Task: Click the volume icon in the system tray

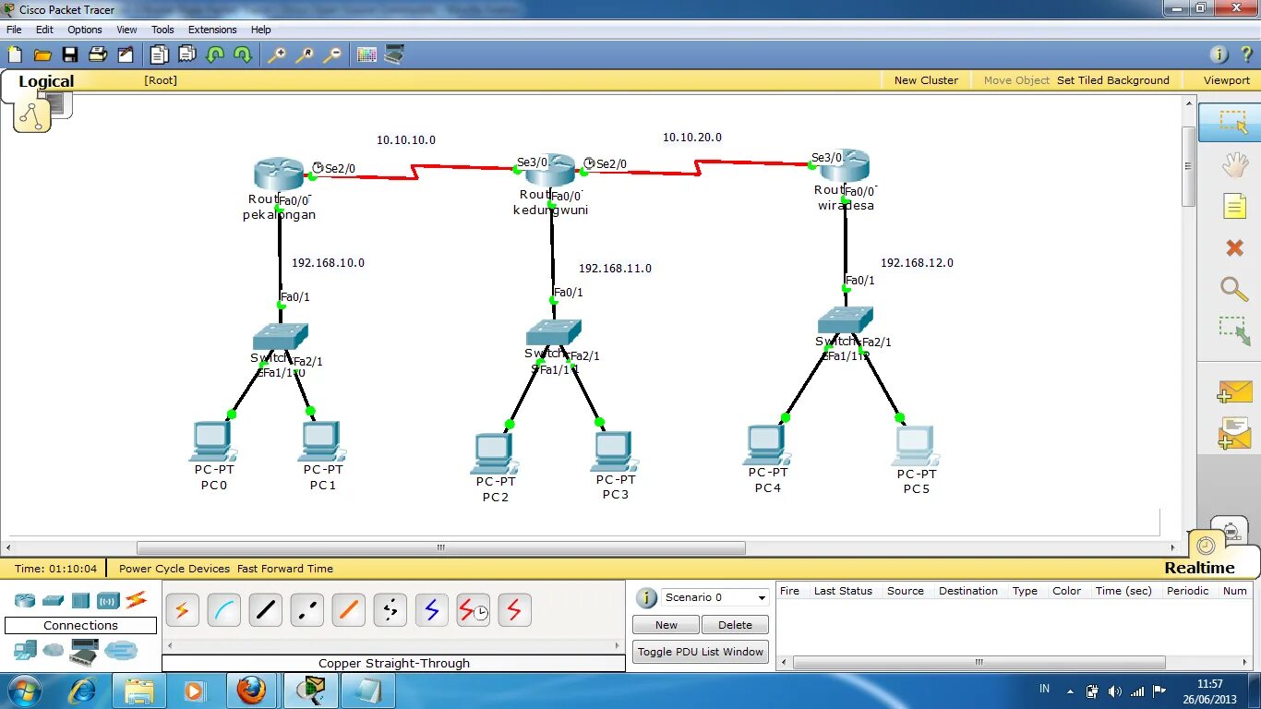Action: coord(1115,691)
